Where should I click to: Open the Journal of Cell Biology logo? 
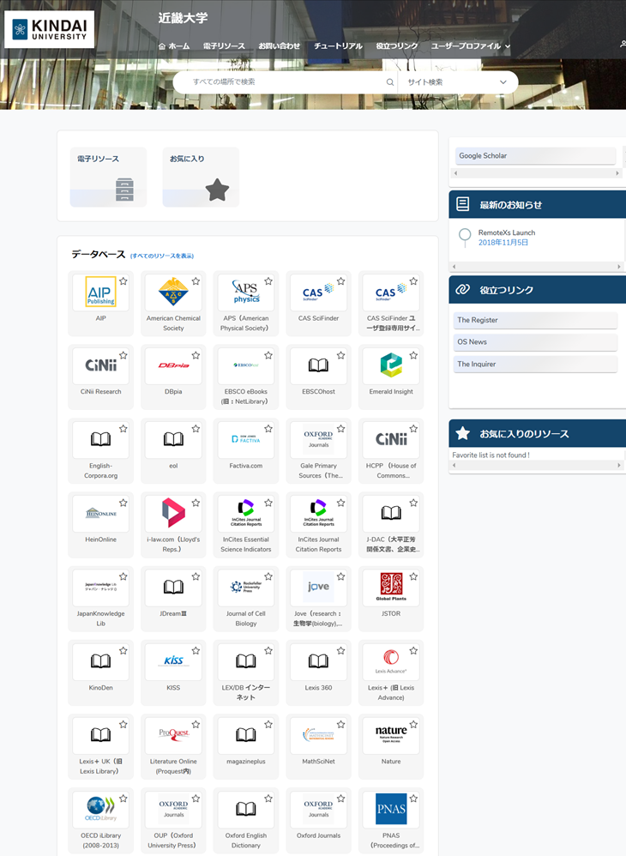pyautogui.click(x=245, y=587)
